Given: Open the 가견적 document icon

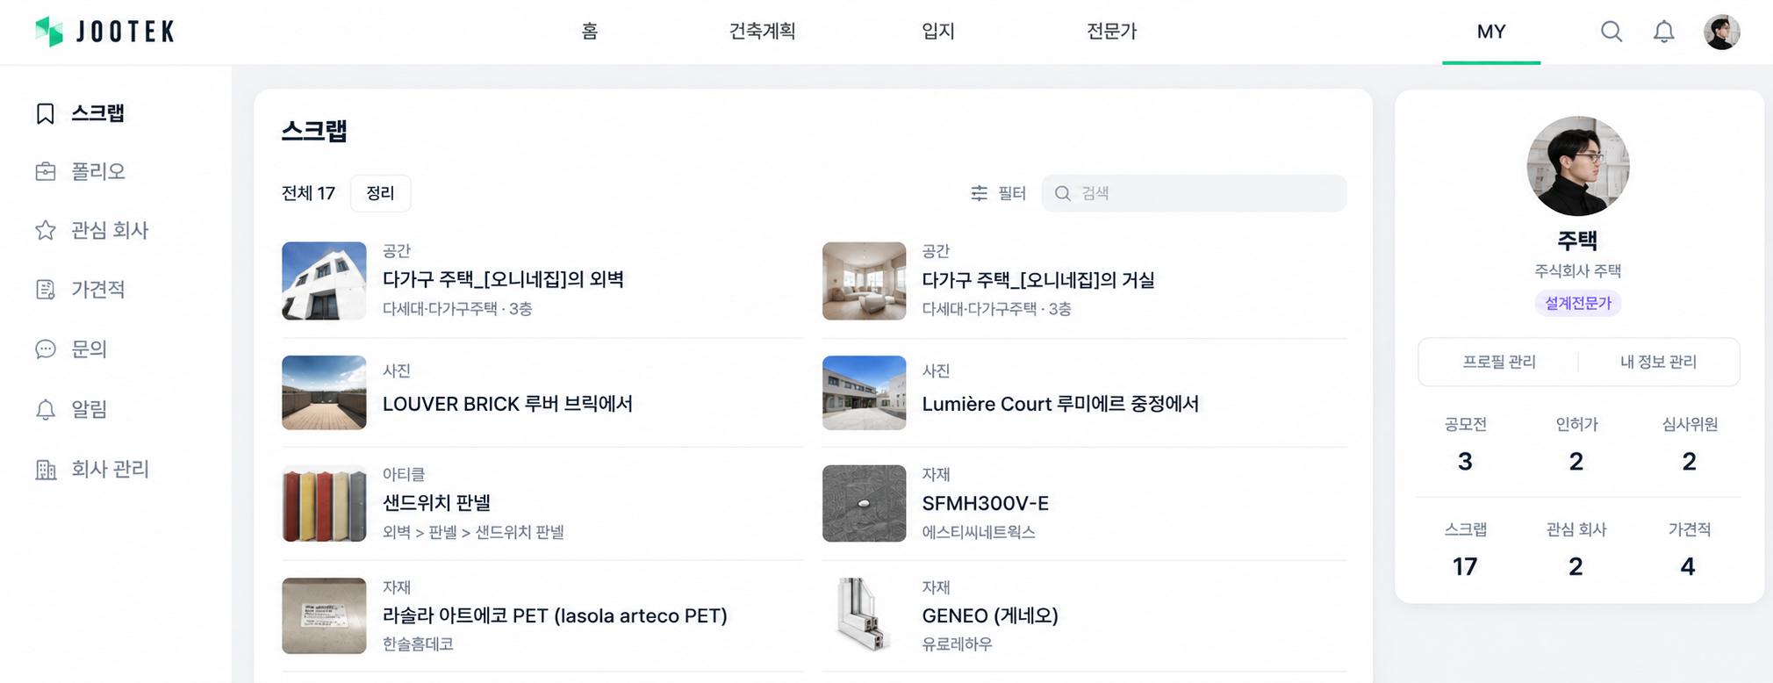Looking at the screenshot, I should (45, 290).
